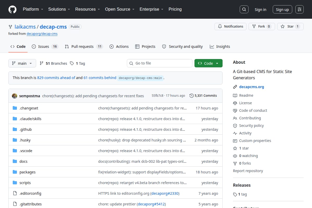Open the decaporg#2330 reference link
The height and width of the screenshot is (208, 312).
165,193
